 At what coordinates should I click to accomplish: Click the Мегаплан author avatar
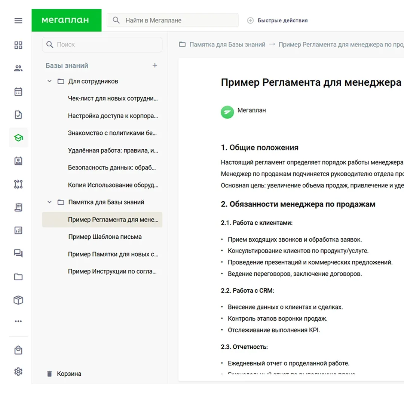[x=227, y=112]
